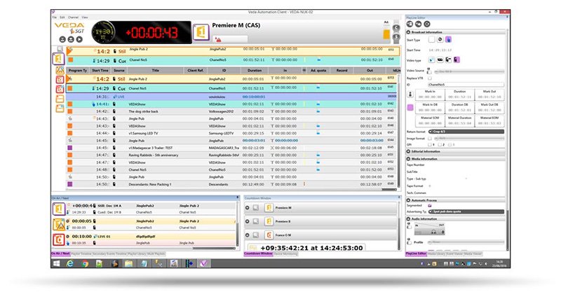
Task: Toggle the Replace VTR checkbox
Action: coord(430,78)
